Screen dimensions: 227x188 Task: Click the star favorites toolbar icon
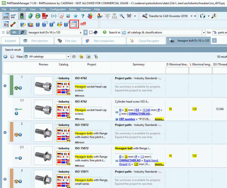click(75, 16)
